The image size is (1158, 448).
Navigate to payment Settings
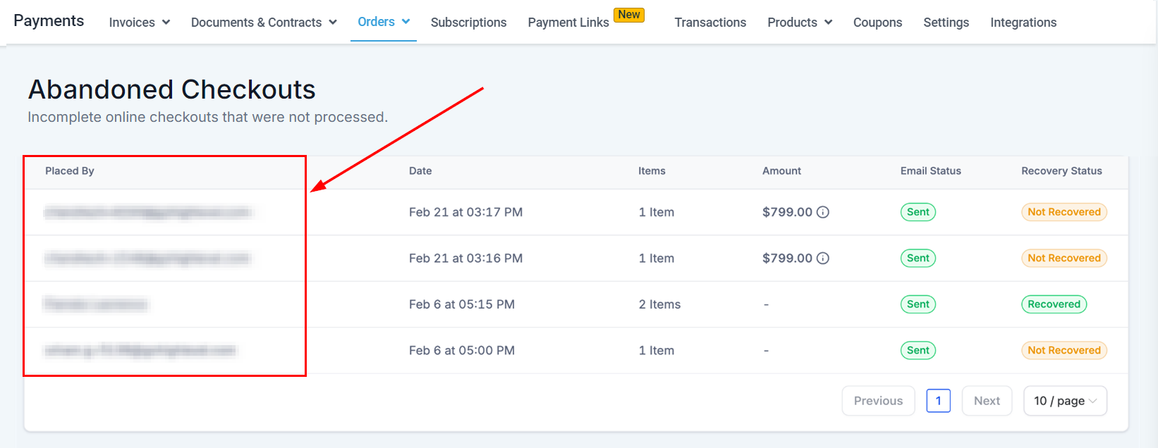pos(946,23)
